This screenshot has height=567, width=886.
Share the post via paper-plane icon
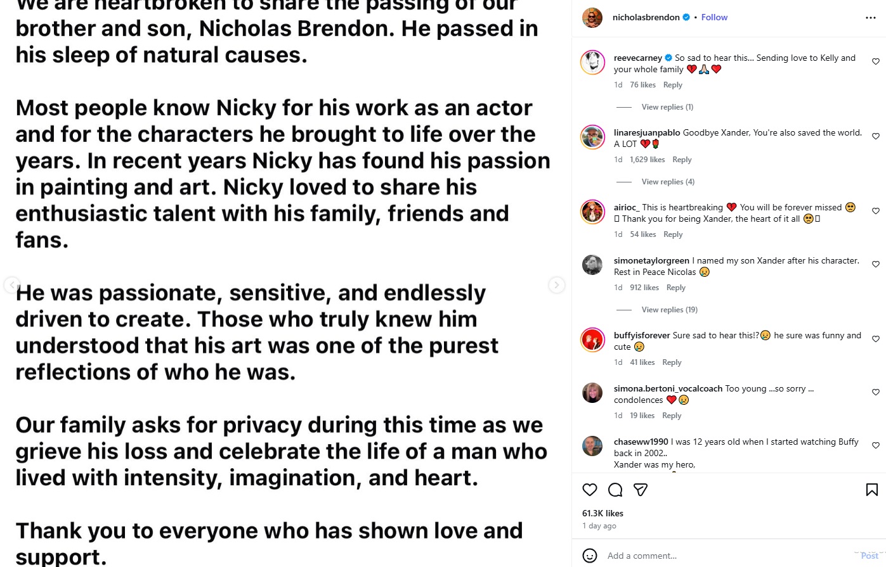641,490
